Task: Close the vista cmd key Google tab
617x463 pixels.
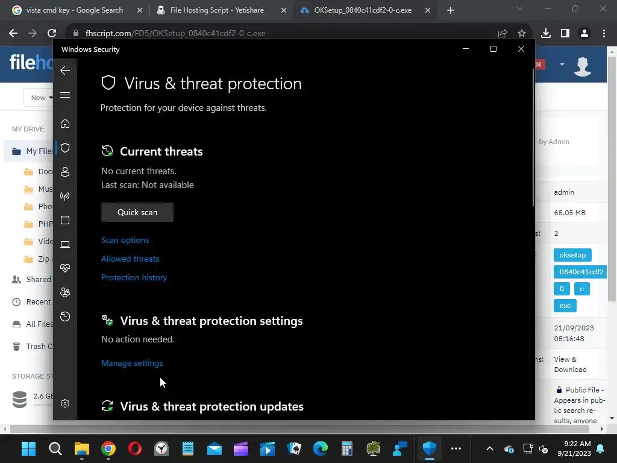Action: pyautogui.click(x=139, y=11)
